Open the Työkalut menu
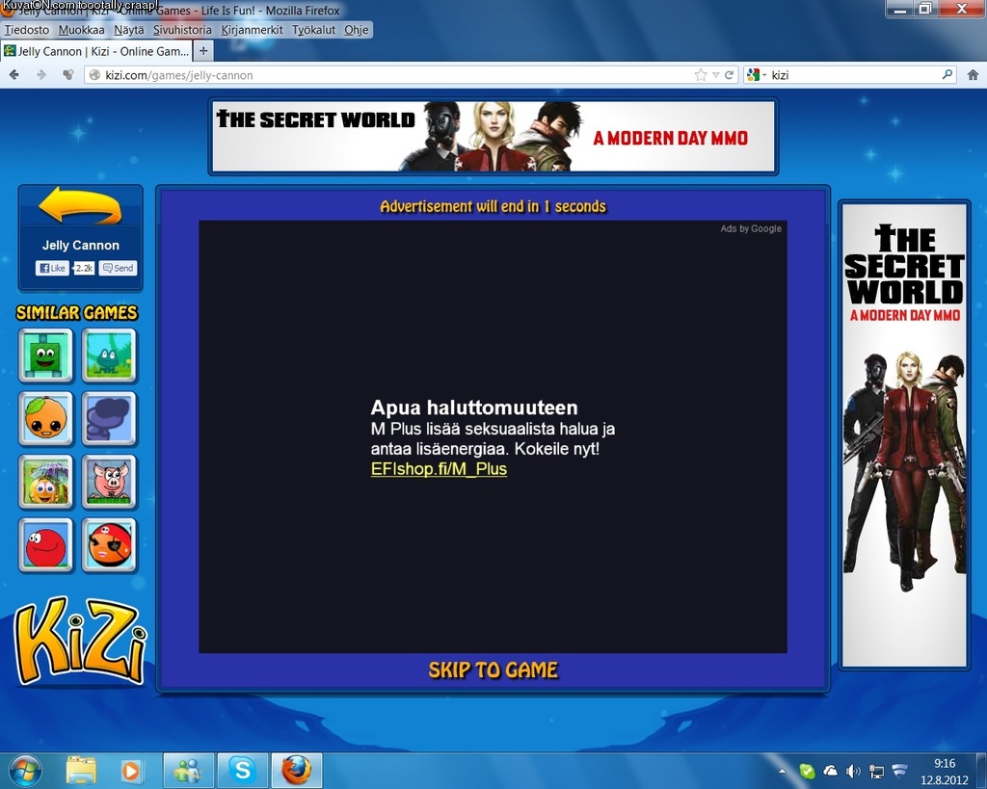This screenshot has width=987, height=789. [x=314, y=30]
